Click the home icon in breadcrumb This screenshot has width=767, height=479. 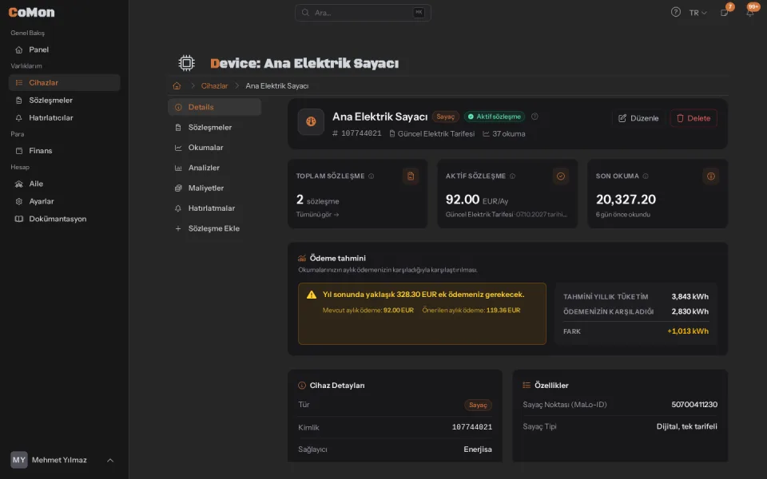tap(177, 86)
